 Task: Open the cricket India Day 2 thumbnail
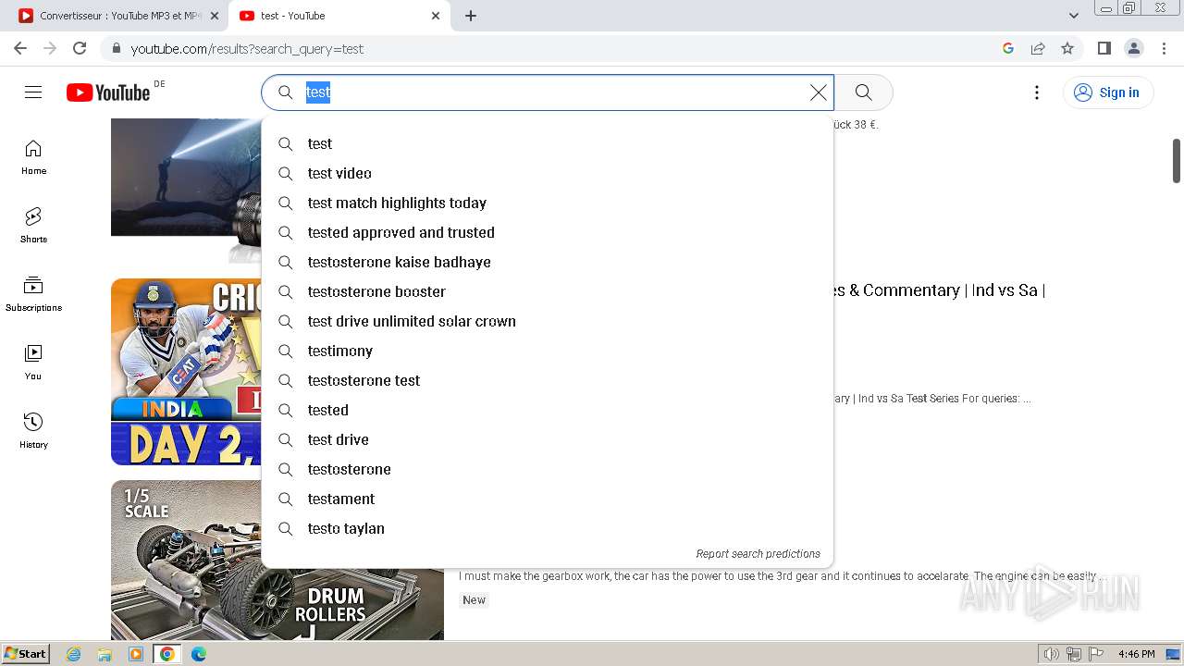pos(186,372)
